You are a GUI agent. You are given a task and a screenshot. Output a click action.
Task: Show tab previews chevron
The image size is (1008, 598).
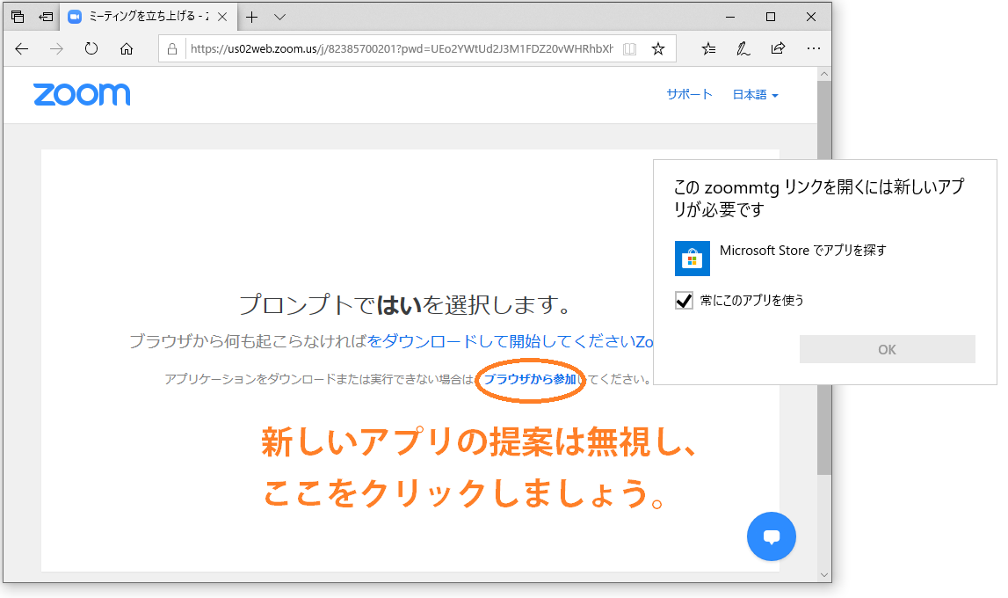tap(279, 18)
